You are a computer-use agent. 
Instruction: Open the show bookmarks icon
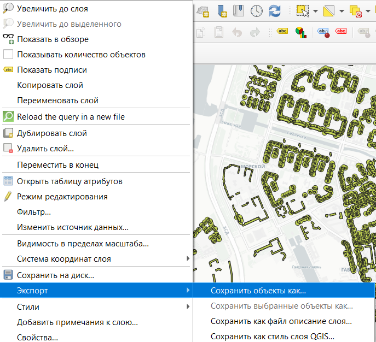tap(239, 11)
